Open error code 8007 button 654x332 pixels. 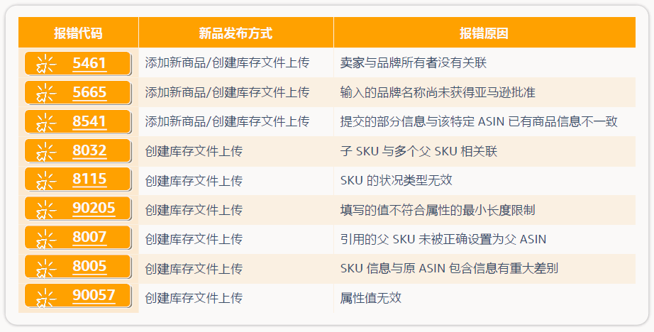78,238
